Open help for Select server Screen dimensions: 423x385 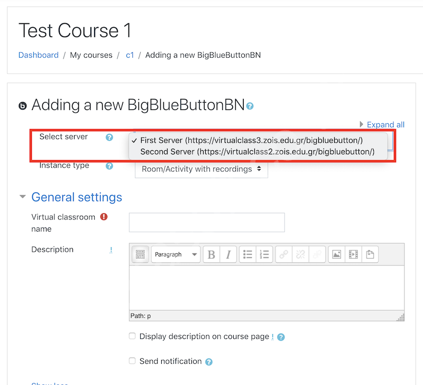(109, 137)
